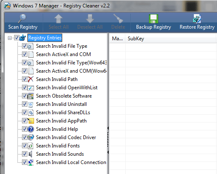Uncheck Search Invalid Codec Driver checkbox
Viewport: 217px width, 174px height.
(24, 137)
